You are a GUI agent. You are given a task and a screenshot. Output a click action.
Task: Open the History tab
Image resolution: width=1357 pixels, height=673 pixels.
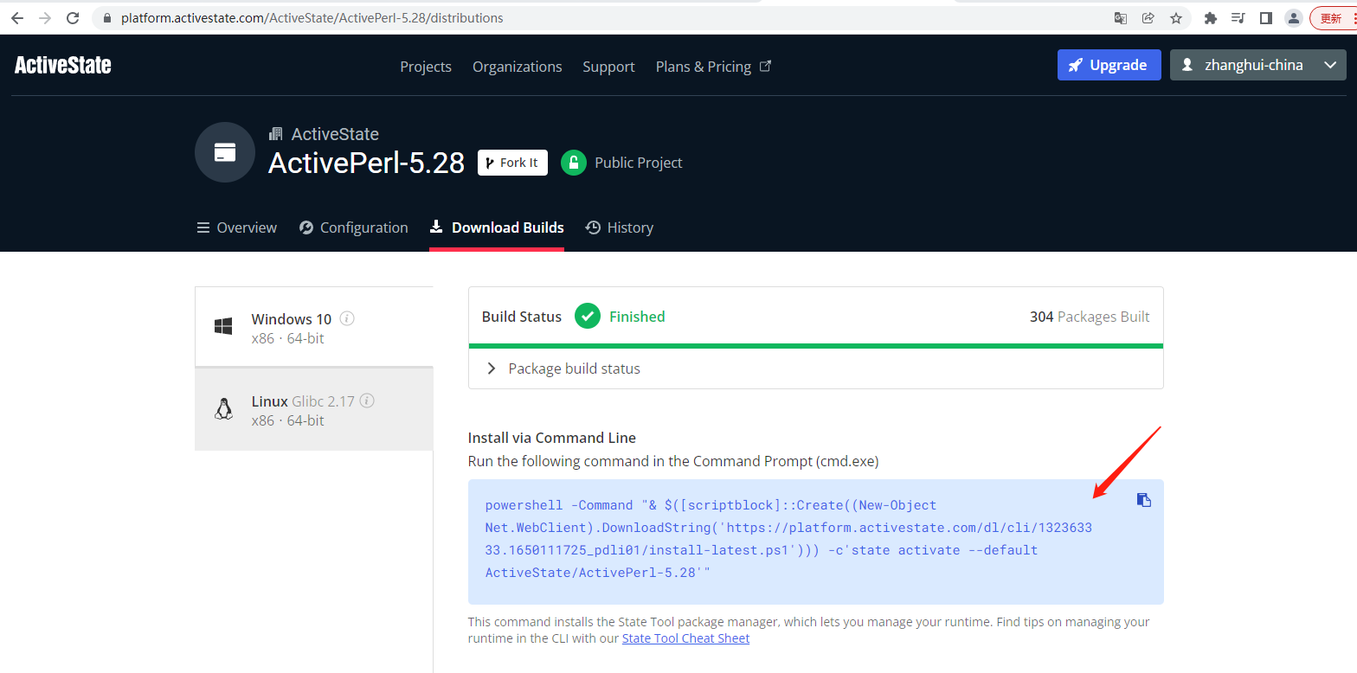(x=620, y=228)
